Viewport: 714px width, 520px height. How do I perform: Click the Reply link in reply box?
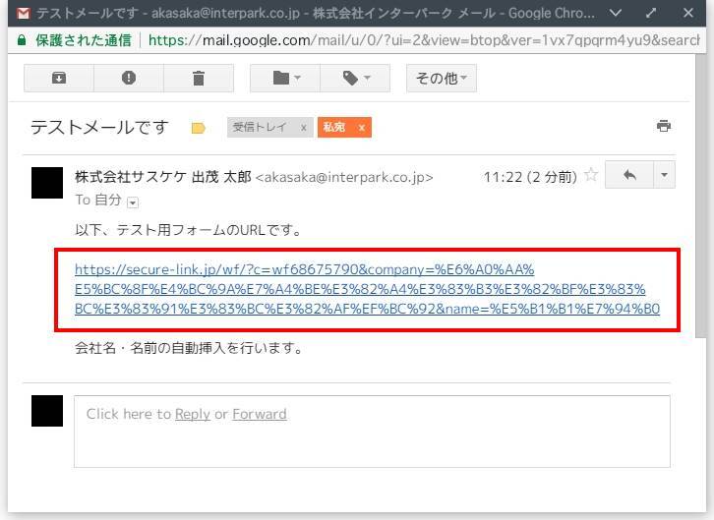click(193, 414)
